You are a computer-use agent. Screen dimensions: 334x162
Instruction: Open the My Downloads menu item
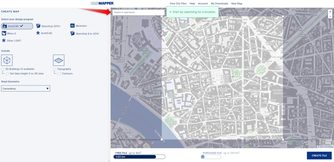219,3
